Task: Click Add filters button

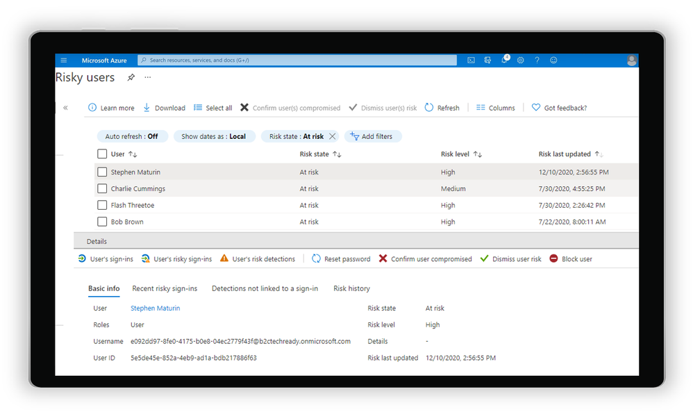Action: [x=371, y=136]
